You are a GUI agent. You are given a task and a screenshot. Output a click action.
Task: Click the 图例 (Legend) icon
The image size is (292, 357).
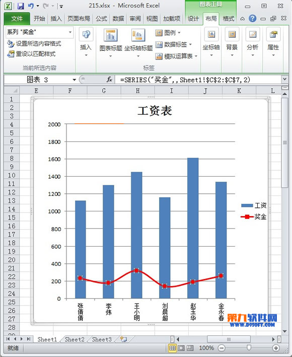tap(159, 33)
